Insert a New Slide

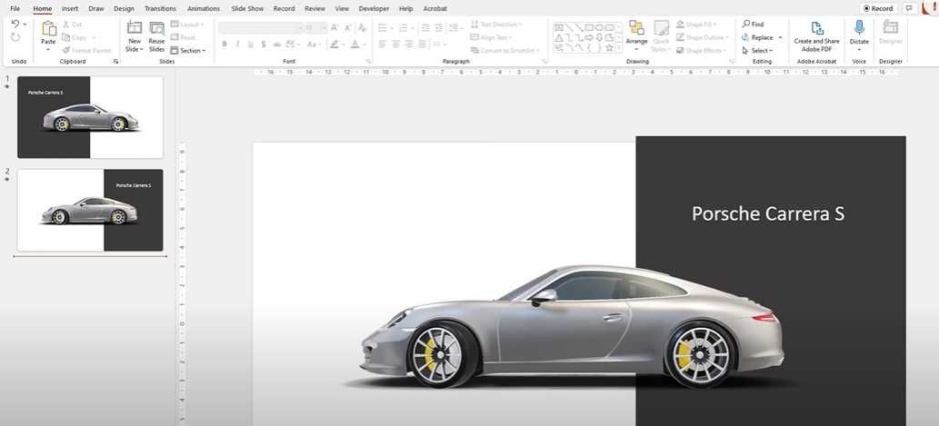135,36
